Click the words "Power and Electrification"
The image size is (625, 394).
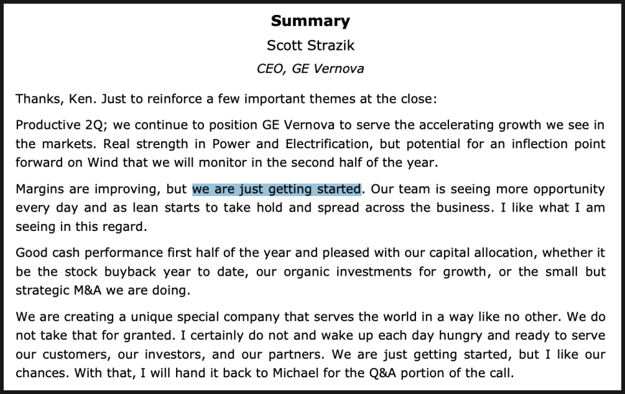[x=291, y=144]
